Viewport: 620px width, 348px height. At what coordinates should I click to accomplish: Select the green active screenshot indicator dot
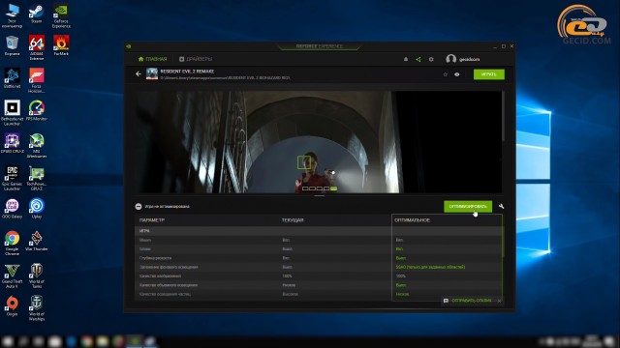[x=333, y=188]
